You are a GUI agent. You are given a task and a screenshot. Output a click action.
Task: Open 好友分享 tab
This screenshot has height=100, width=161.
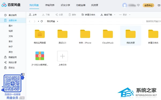coord(65,5)
